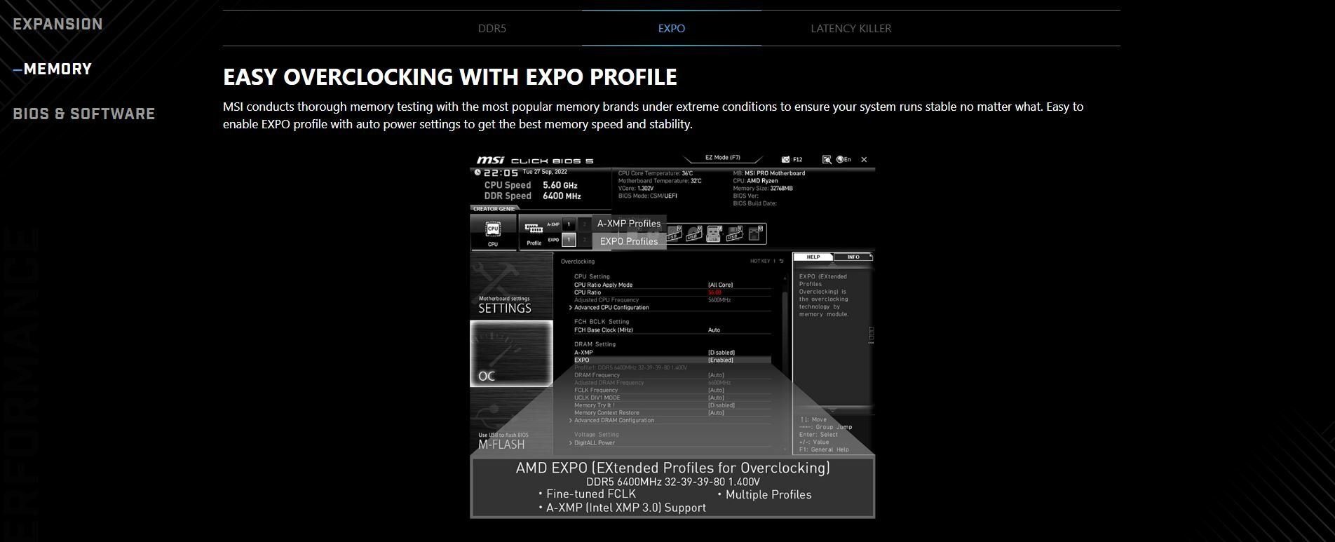Go to BIOS & SOFTWARE section
1335x542 pixels.
(83, 114)
